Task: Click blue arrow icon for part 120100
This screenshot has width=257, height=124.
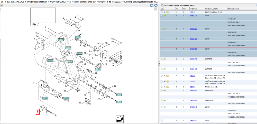Action: (165, 12)
